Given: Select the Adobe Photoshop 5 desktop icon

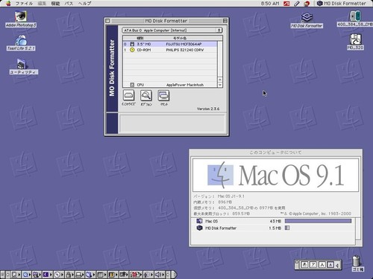Looking at the screenshot, I should (21, 19).
